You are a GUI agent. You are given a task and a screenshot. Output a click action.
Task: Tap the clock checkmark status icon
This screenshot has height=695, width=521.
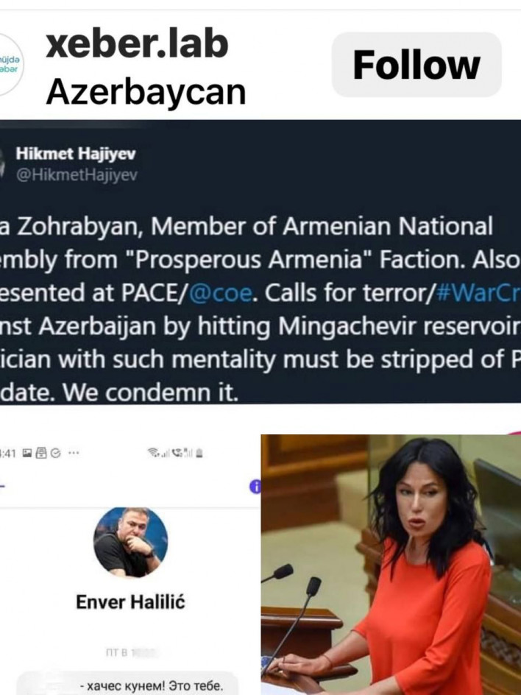click(56, 453)
